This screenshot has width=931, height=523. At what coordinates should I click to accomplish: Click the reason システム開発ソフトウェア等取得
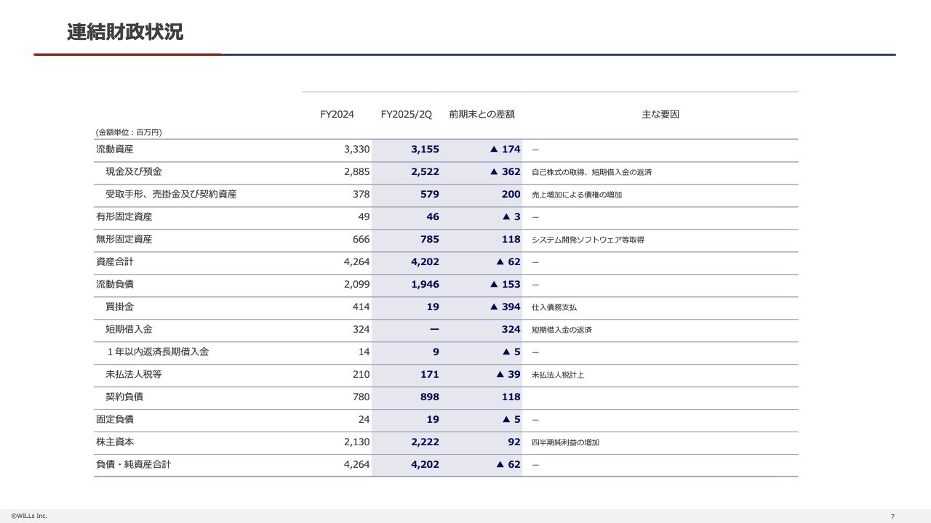pos(588,240)
